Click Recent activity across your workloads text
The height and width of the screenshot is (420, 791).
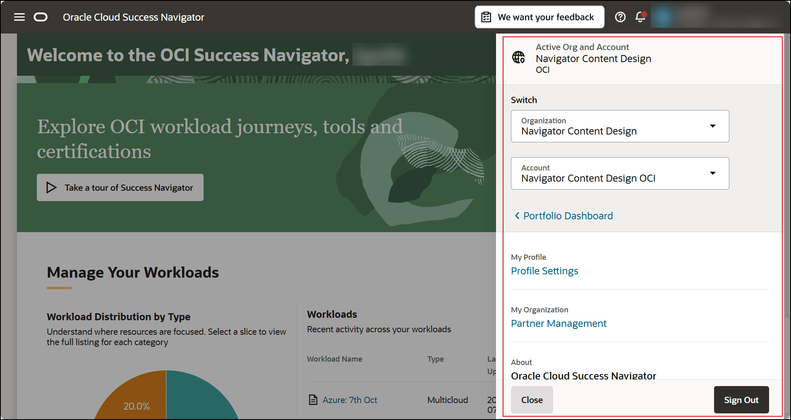(x=379, y=329)
